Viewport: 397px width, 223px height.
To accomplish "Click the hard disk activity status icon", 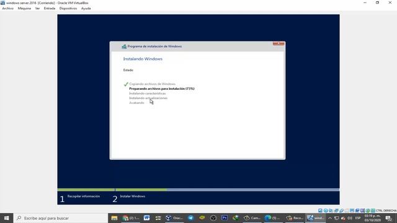I will tap(320, 211).
